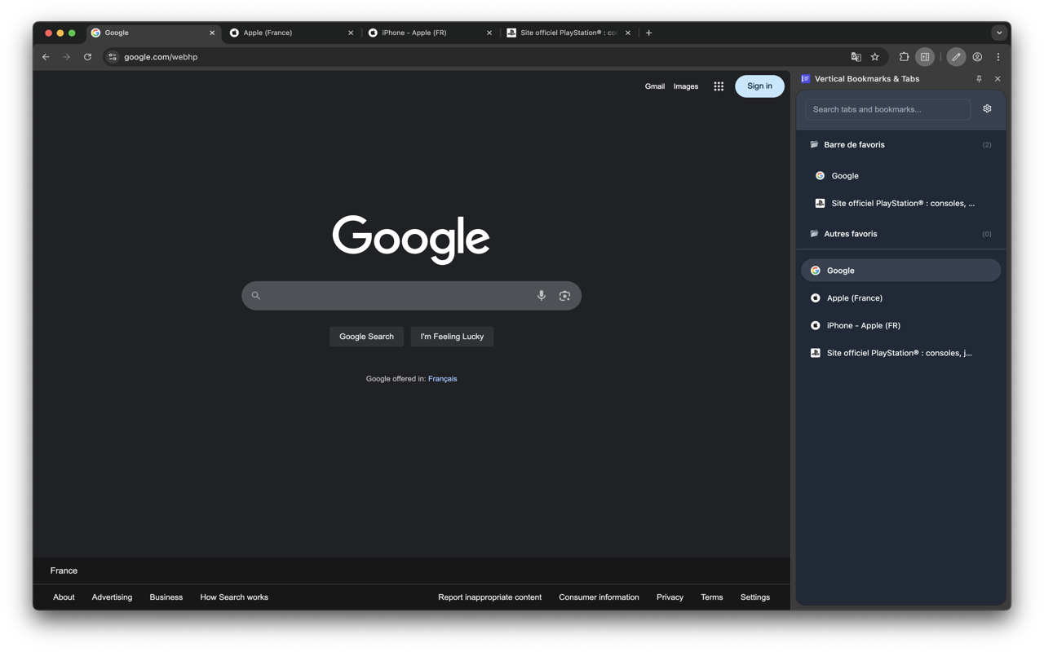Go back using the browser back arrow

pyautogui.click(x=46, y=57)
